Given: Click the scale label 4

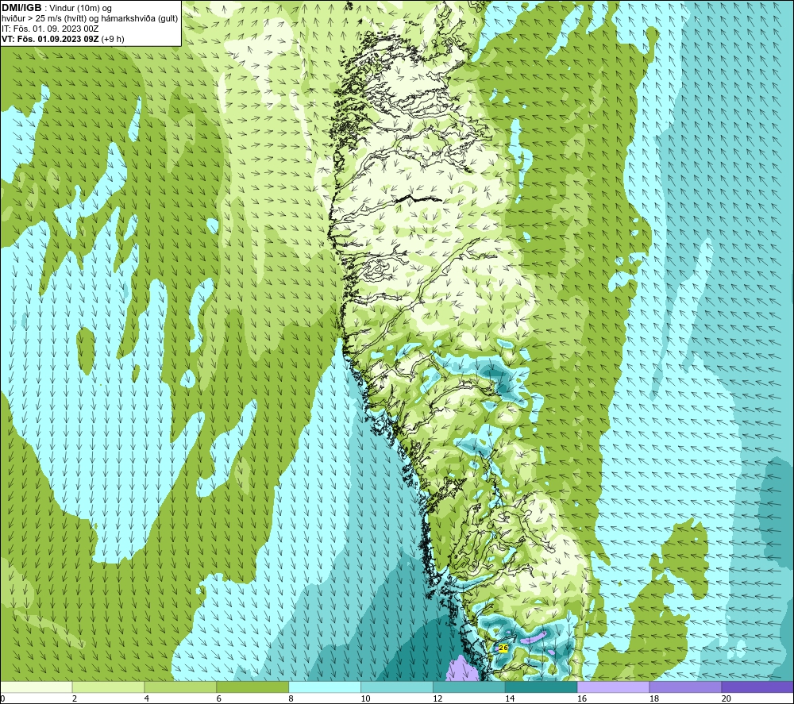Looking at the screenshot, I should [x=147, y=699].
